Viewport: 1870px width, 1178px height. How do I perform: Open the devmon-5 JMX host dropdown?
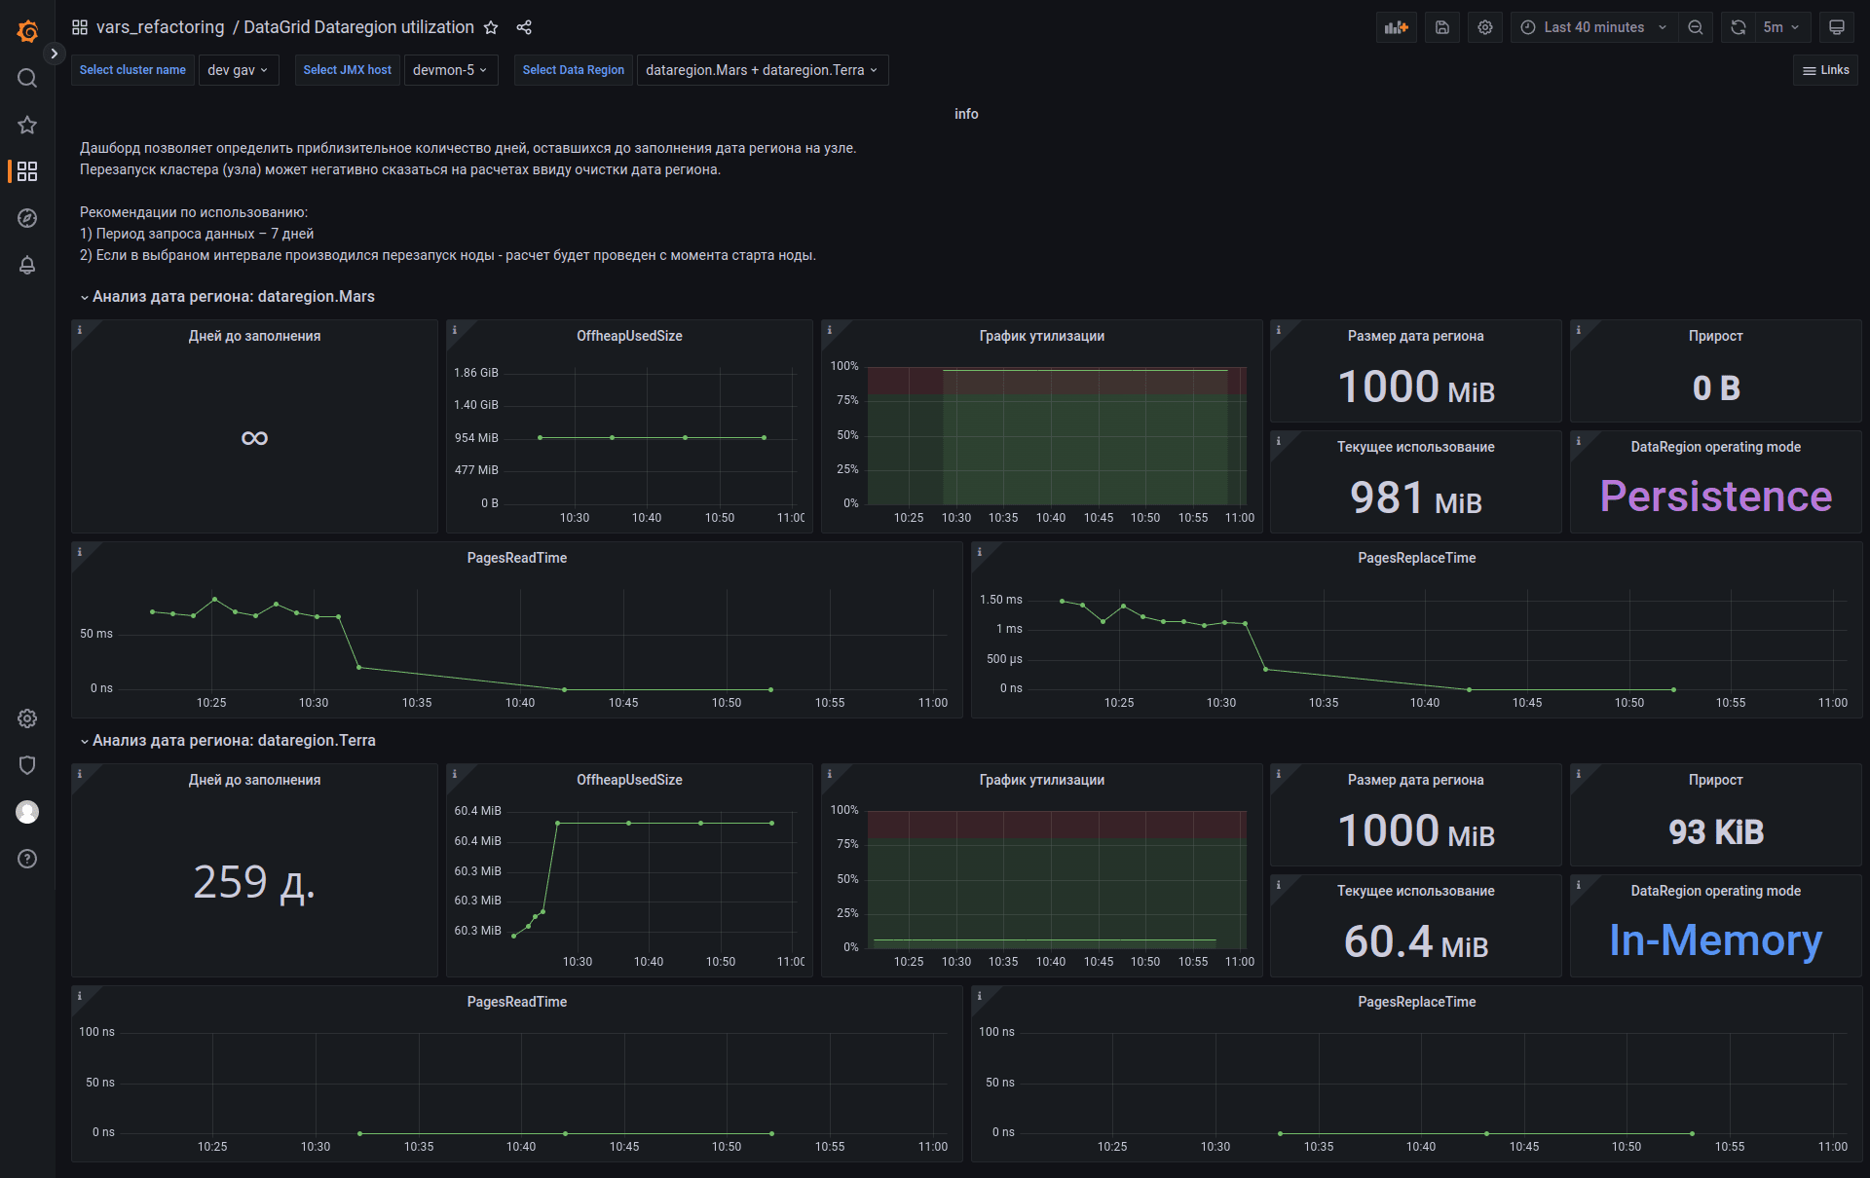(450, 70)
